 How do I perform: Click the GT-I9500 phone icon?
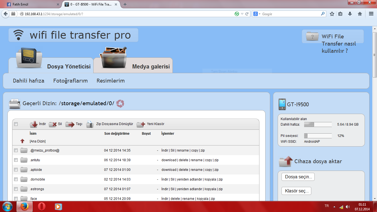coord(282,104)
